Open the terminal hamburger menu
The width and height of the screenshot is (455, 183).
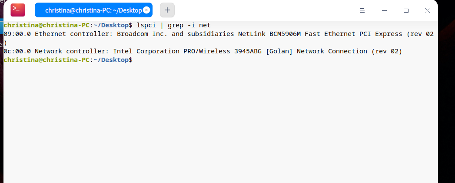tap(362, 10)
